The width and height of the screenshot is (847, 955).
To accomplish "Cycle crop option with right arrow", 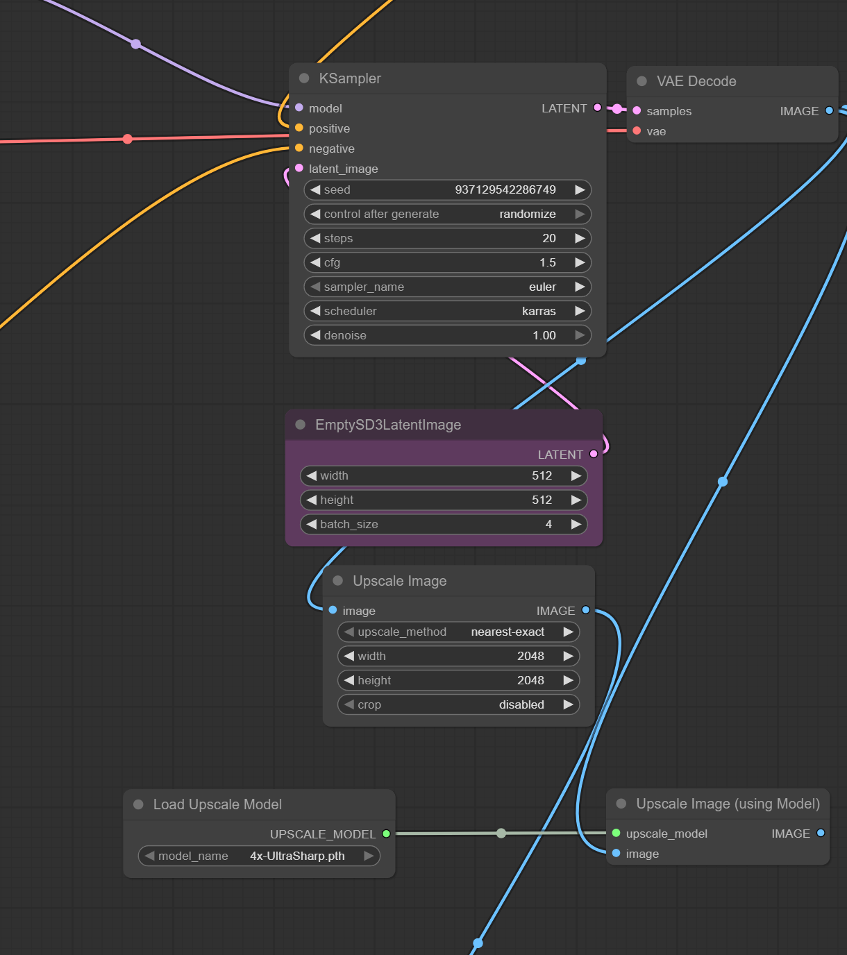I will pos(568,704).
